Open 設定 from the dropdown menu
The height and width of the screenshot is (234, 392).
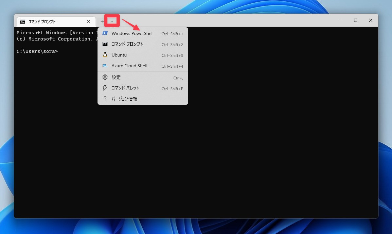[x=143, y=77]
